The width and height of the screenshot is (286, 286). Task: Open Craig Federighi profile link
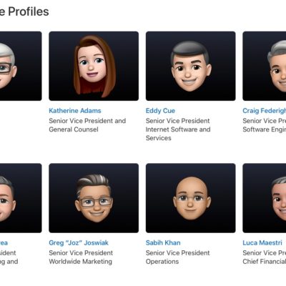265,111
